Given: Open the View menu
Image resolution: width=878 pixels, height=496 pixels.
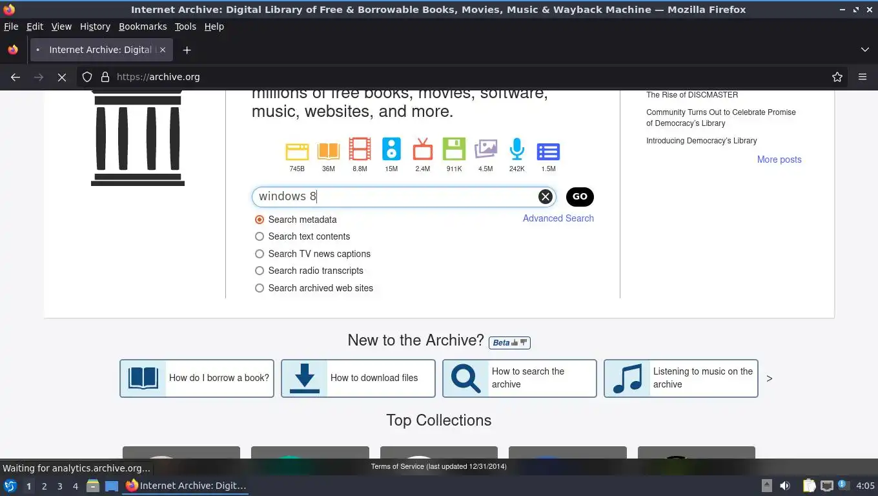Looking at the screenshot, I should (61, 26).
